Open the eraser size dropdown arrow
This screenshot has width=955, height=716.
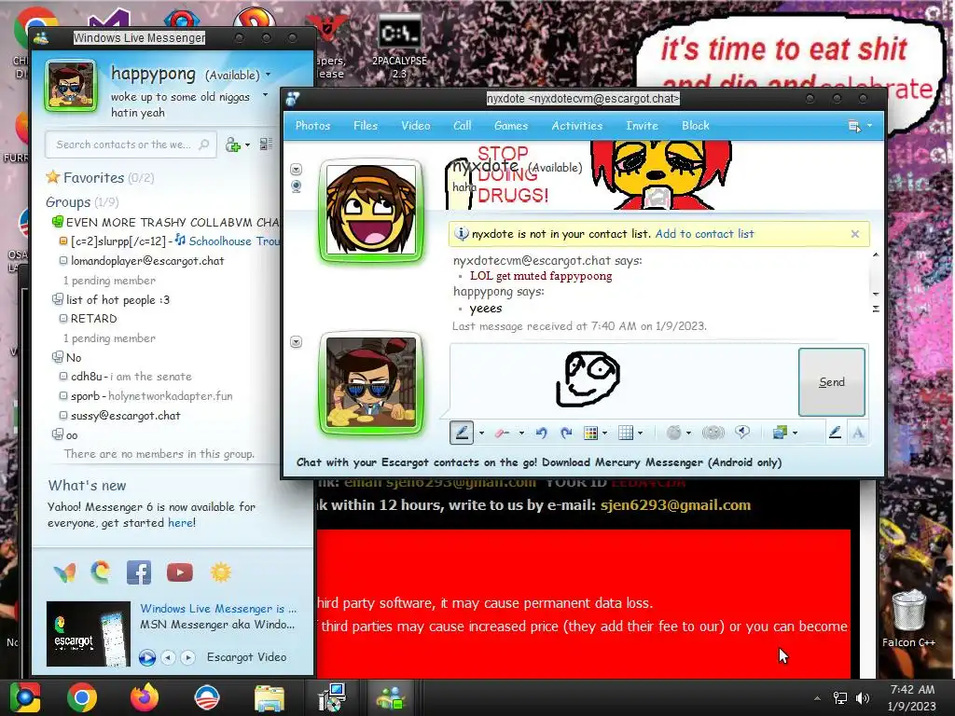click(521, 433)
